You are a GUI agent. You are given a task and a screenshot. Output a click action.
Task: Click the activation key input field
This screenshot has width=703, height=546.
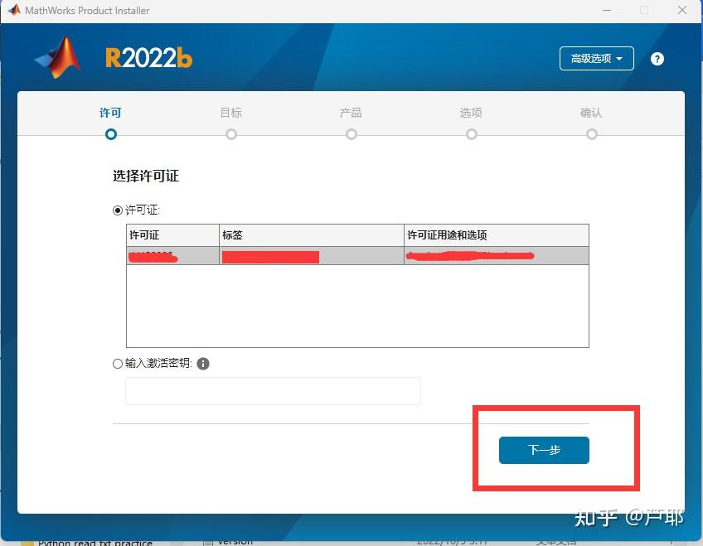[x=273, y=391]
